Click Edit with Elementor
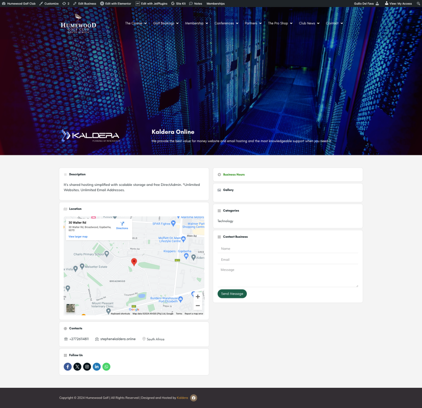The height and width of the screenshot is (408, 422). coord(116,3)
